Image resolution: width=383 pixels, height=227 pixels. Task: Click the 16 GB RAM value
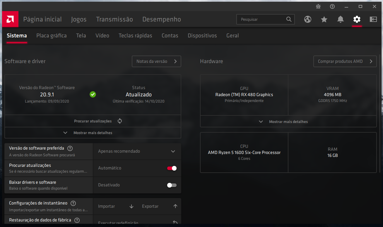[332, 155]
